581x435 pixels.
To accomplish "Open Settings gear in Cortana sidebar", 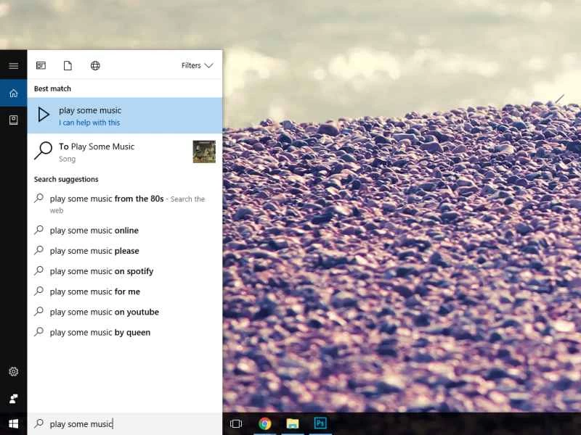I will 13,371.
